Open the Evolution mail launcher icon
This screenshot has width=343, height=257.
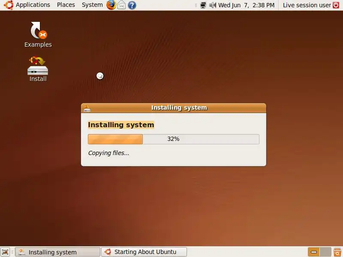pos(122,5)
